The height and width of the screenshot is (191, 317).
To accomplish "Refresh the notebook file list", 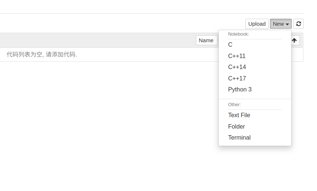I will click(x=298, y=24).
